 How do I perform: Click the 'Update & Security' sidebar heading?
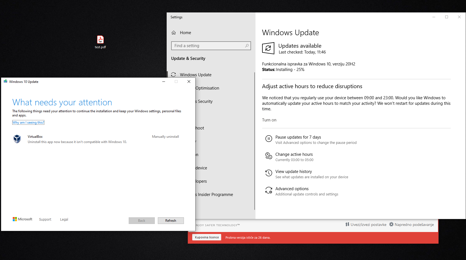(x=188, y=58)
